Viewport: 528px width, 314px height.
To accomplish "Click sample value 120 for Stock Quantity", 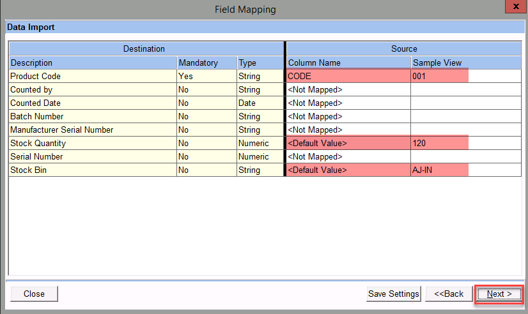I will [439, 144].
